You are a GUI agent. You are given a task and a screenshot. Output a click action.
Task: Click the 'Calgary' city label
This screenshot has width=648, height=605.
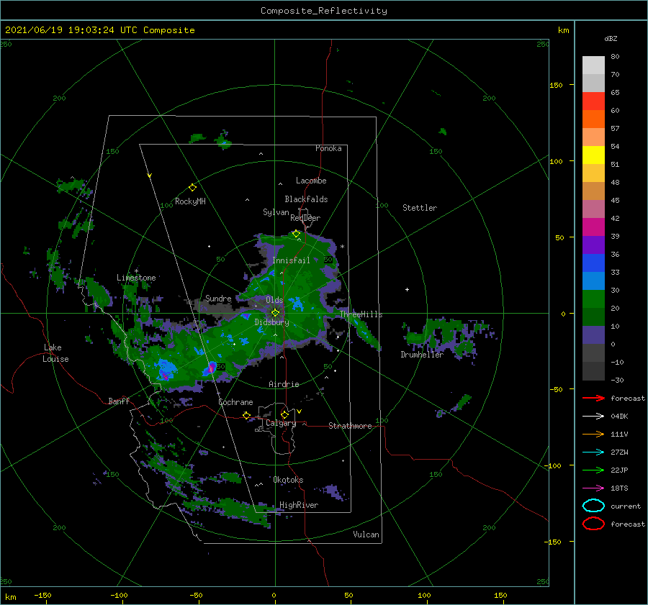pos(281,423)
